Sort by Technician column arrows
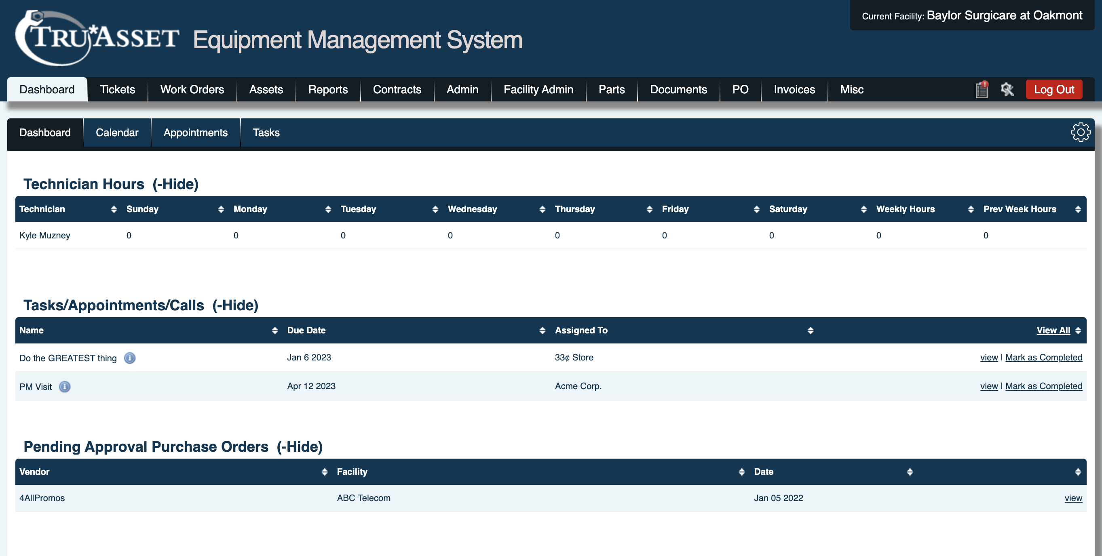Viewport: 1102px width, 556px height. (114, 209)
